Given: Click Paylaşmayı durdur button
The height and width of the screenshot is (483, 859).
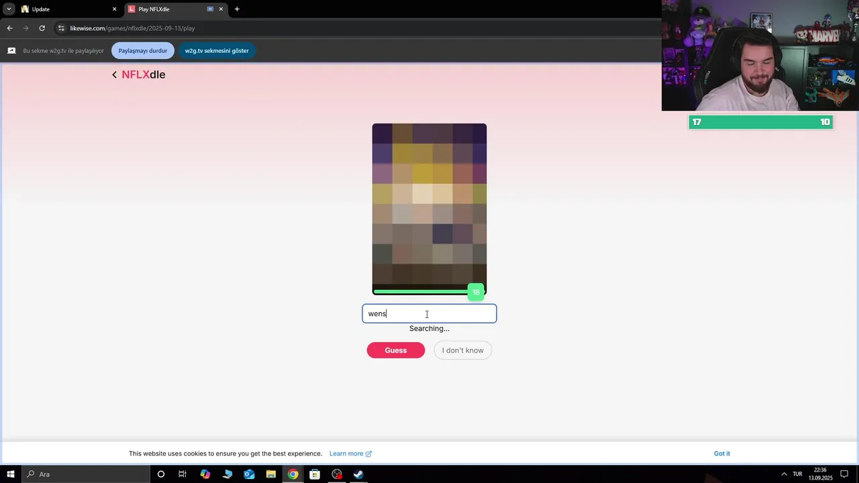Looking at the screenshot, I should pyautogui.click(x=143, y=51).
